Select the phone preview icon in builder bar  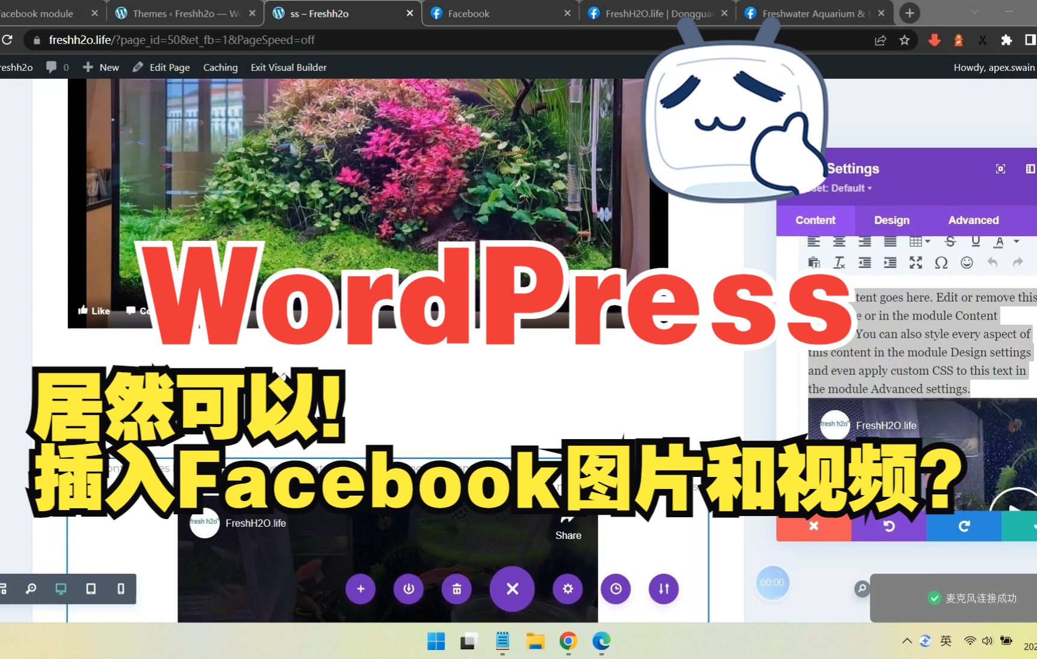click(x=122, y=589)
